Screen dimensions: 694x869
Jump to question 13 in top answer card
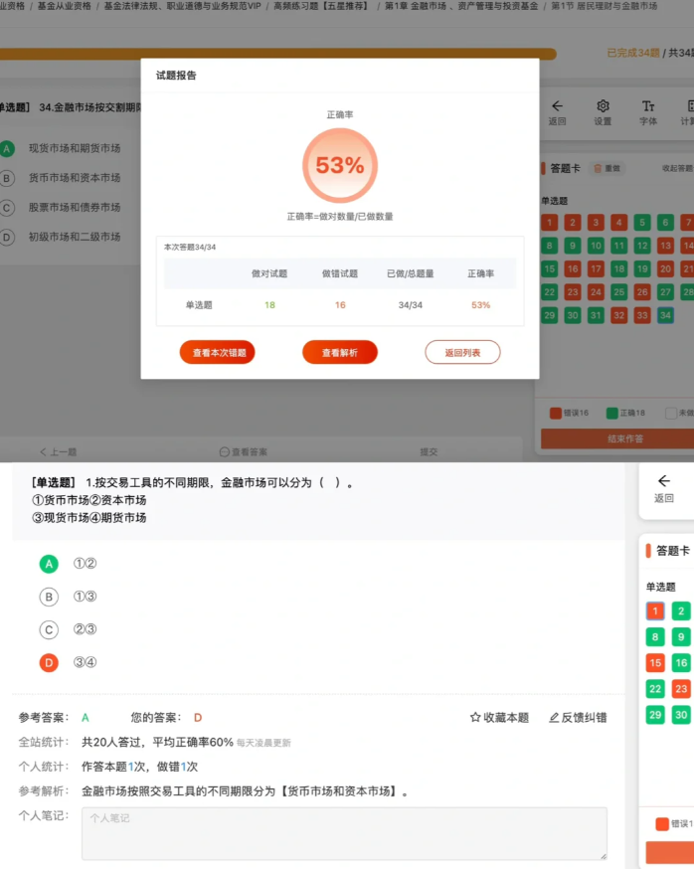tap(666, 246)
